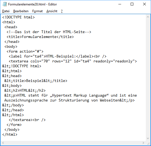
Task: Click the horizontal scrollbar left arrow
Action: pos(3,143)
